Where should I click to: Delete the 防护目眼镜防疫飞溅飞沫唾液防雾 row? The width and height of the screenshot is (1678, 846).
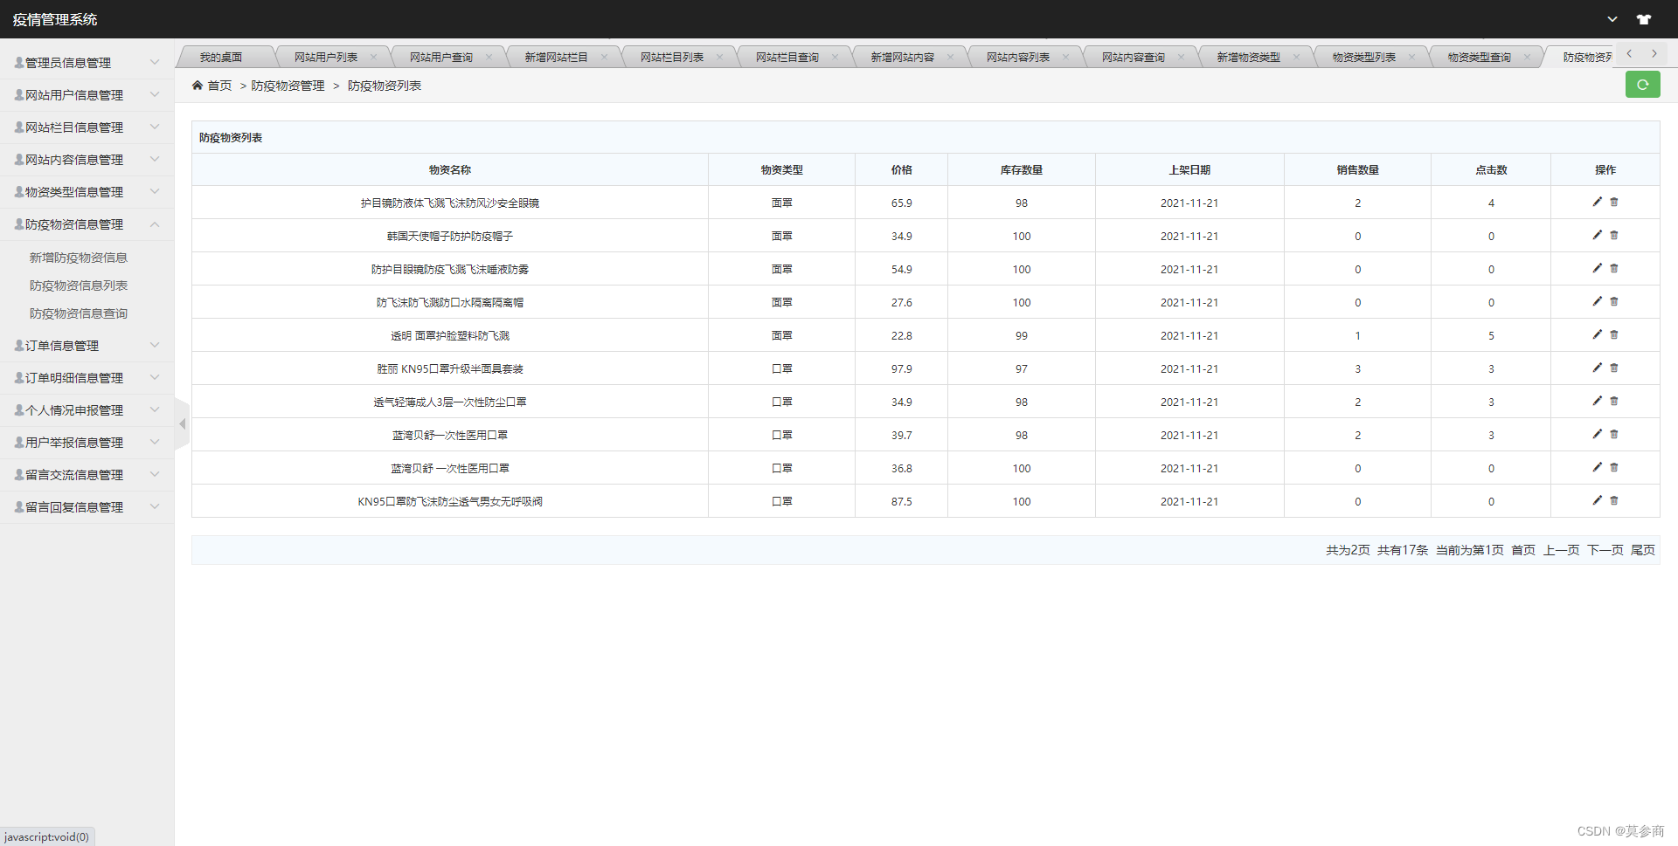tap(1614, 268)
